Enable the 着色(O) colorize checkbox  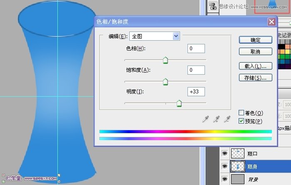tap(241, 112)
